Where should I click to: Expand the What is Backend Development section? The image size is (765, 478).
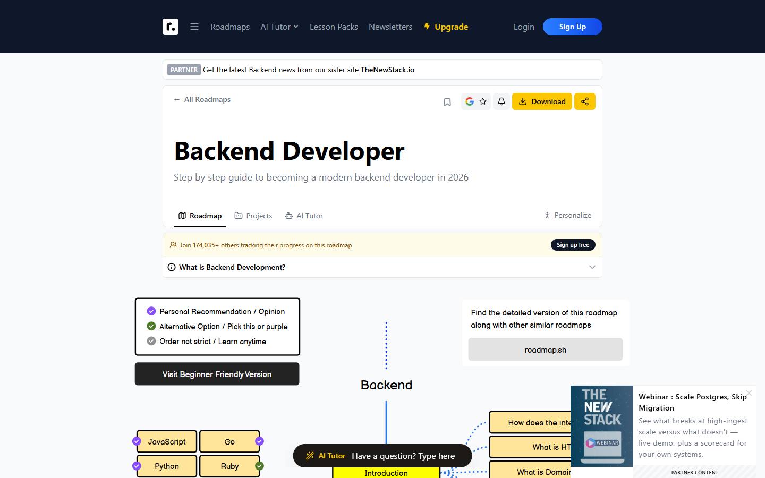click(x=382, y=267)
